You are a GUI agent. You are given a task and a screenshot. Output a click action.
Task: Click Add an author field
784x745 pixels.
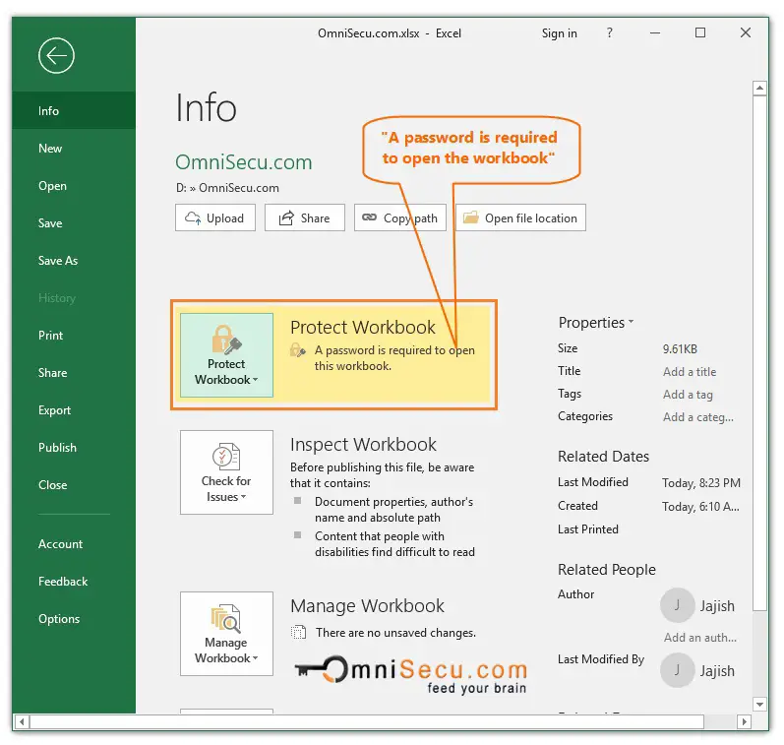tap(700, 638)
